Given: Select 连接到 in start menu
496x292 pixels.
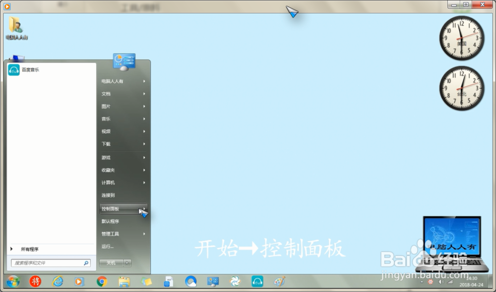Looking at the screenshot, I should pyautogui.click(x=124, y=195).
